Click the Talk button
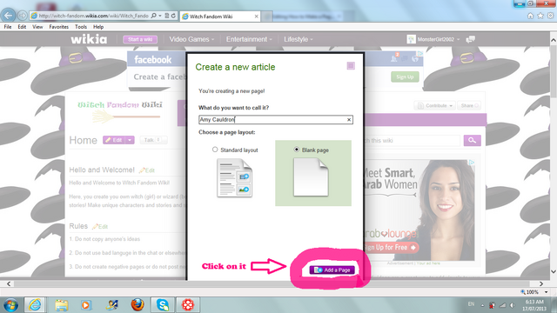 153,140
